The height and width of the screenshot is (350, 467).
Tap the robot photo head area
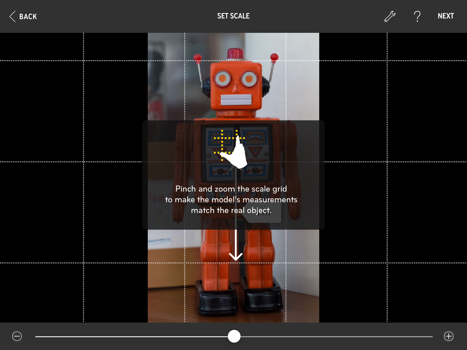point(236,86)
